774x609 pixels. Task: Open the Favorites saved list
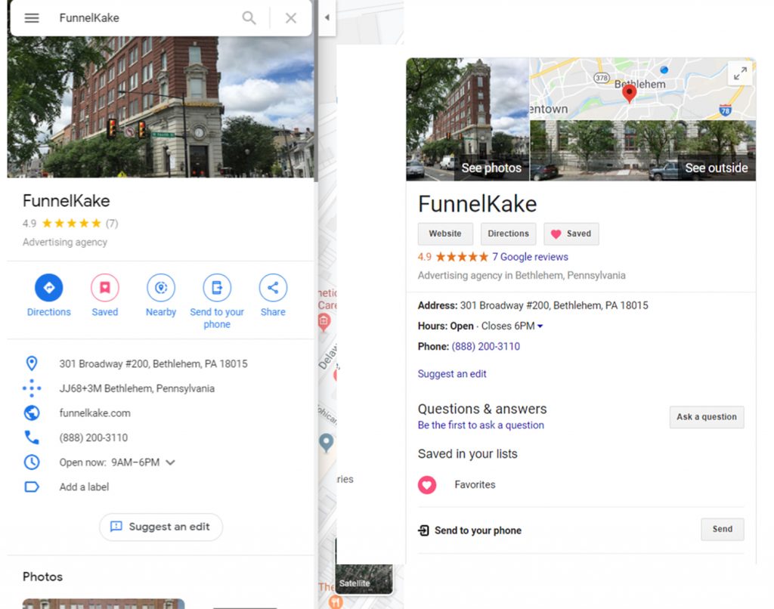pyautogui.click(x=475, y=484)
